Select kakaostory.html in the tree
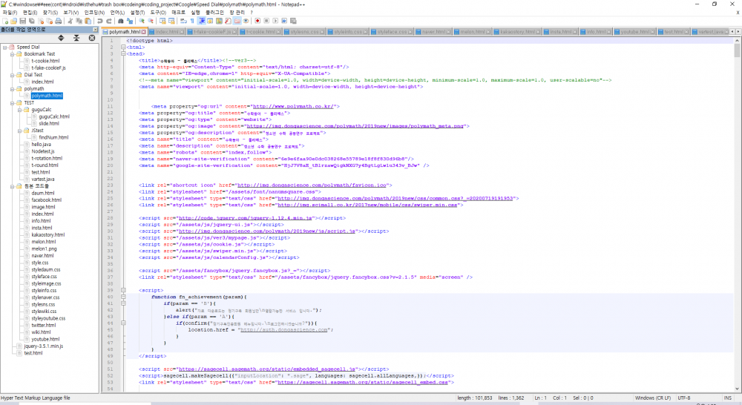The height and width of the screenshot is (405, 742). pyautogui.click(x=47, y=234)
